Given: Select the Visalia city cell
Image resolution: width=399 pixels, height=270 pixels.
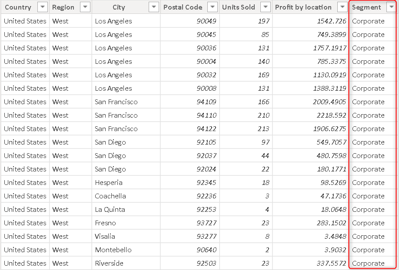Looking at the screenshot, I should (105, 236).
